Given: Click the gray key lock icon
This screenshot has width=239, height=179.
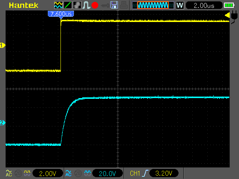Looking at the screenshot, I should click(105, 6).
